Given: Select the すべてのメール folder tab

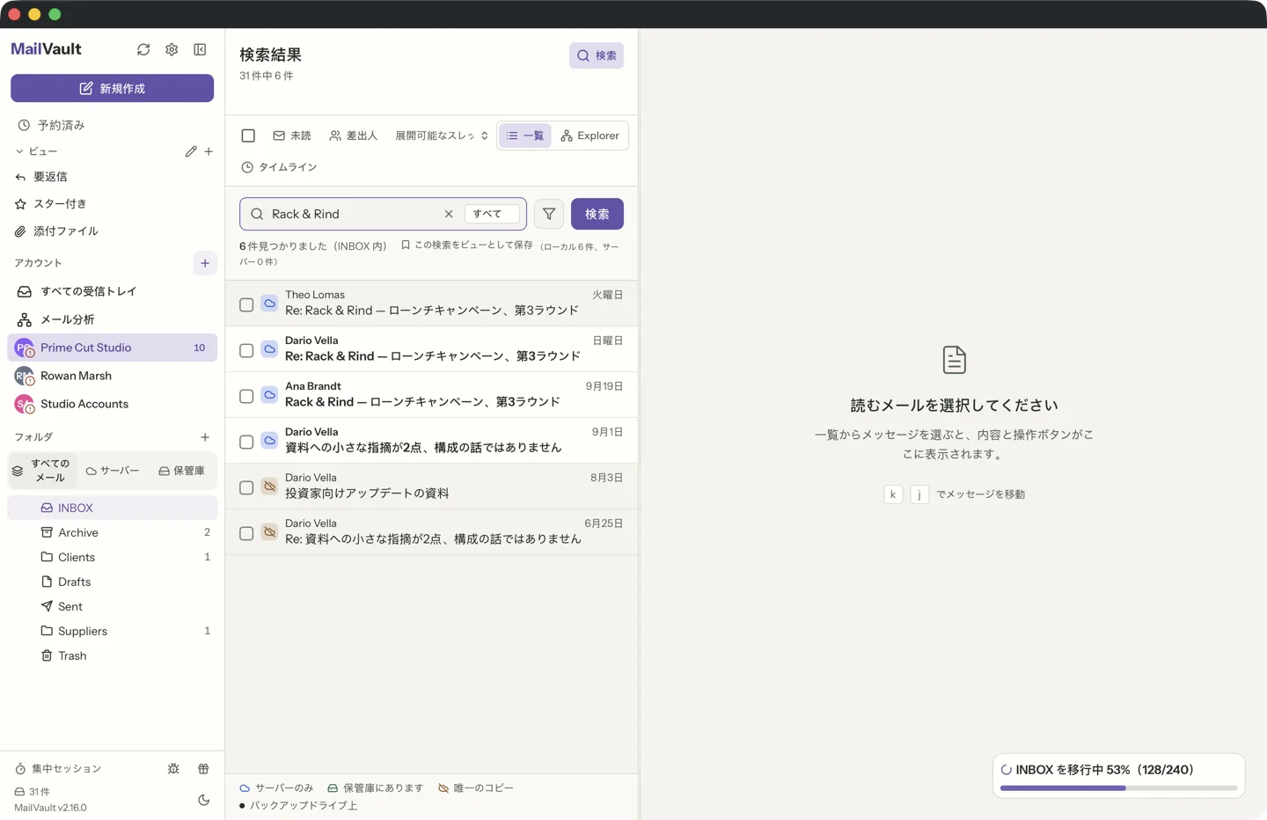Looking at the screenshot, I should pos(42,471).
